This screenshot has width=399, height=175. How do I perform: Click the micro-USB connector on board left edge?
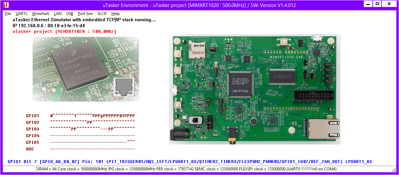(174, 90)
